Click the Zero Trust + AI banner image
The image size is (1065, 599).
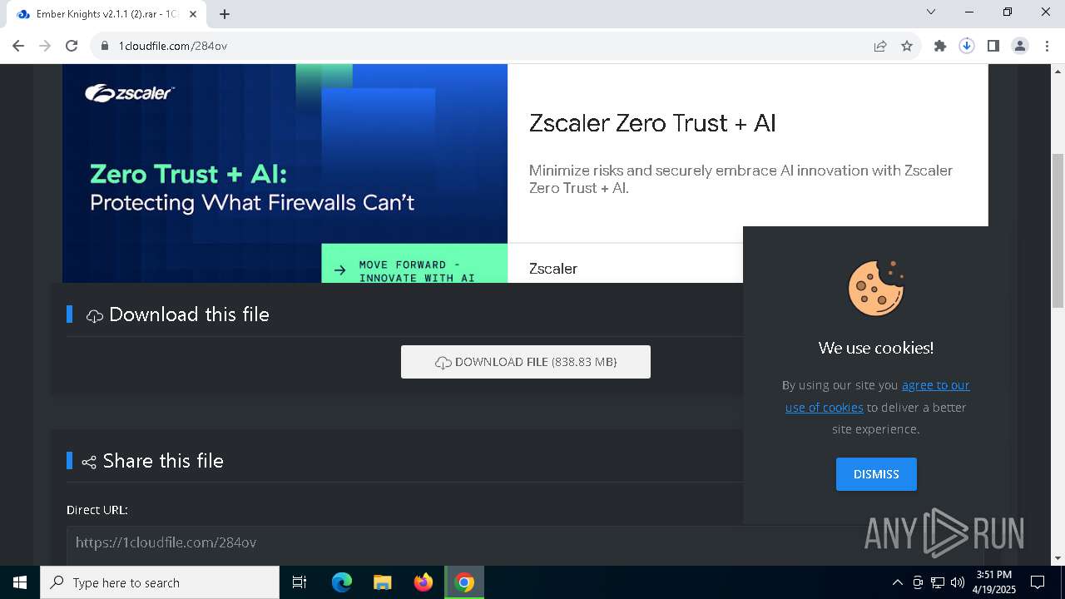(285, 173)
